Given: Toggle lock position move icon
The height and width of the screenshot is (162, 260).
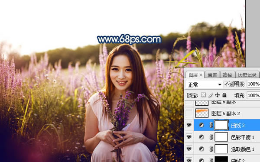Looking at the screenshot, I should pos(217,95).
